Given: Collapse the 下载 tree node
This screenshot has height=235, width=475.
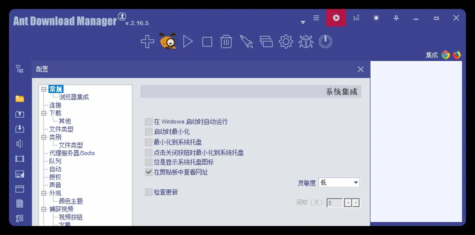Looking at the screenshot, I should (x=44, y=113).
